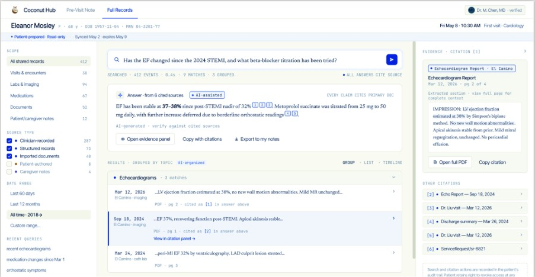Rerun recent query orthostatic symptoms
Screen dimensions: 535x277
click(26, 270)
